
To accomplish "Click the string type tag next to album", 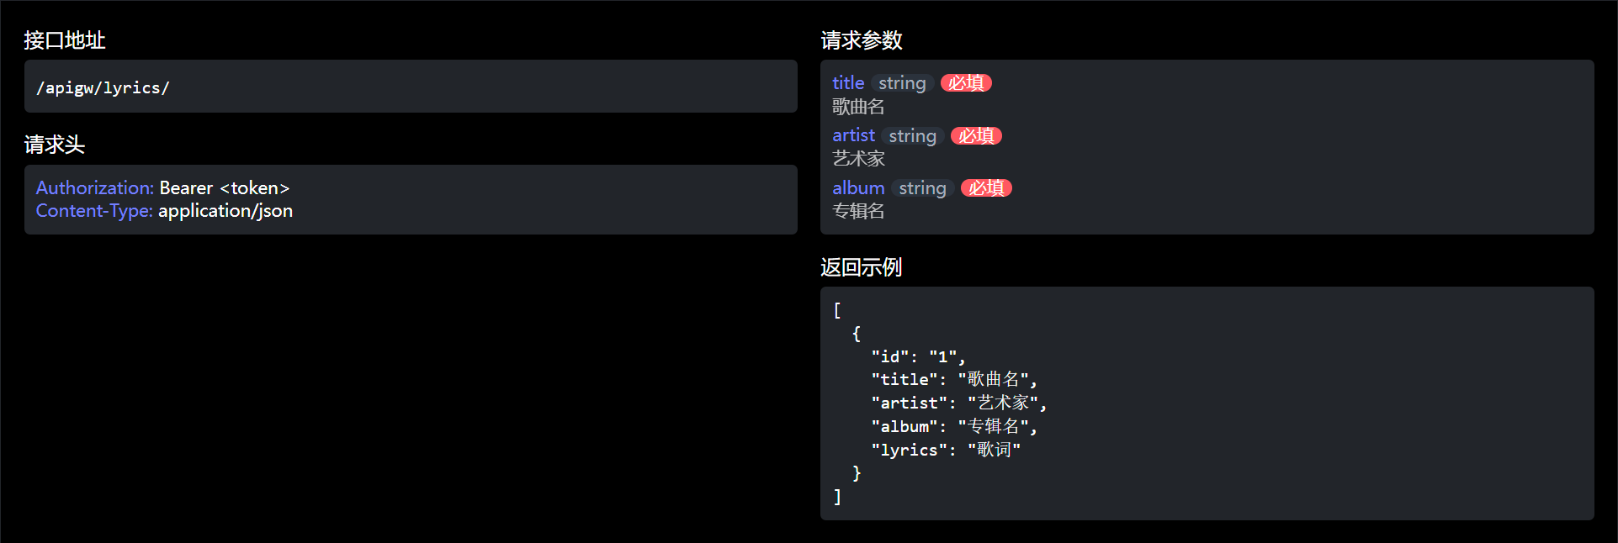I will tap(922, 187).
